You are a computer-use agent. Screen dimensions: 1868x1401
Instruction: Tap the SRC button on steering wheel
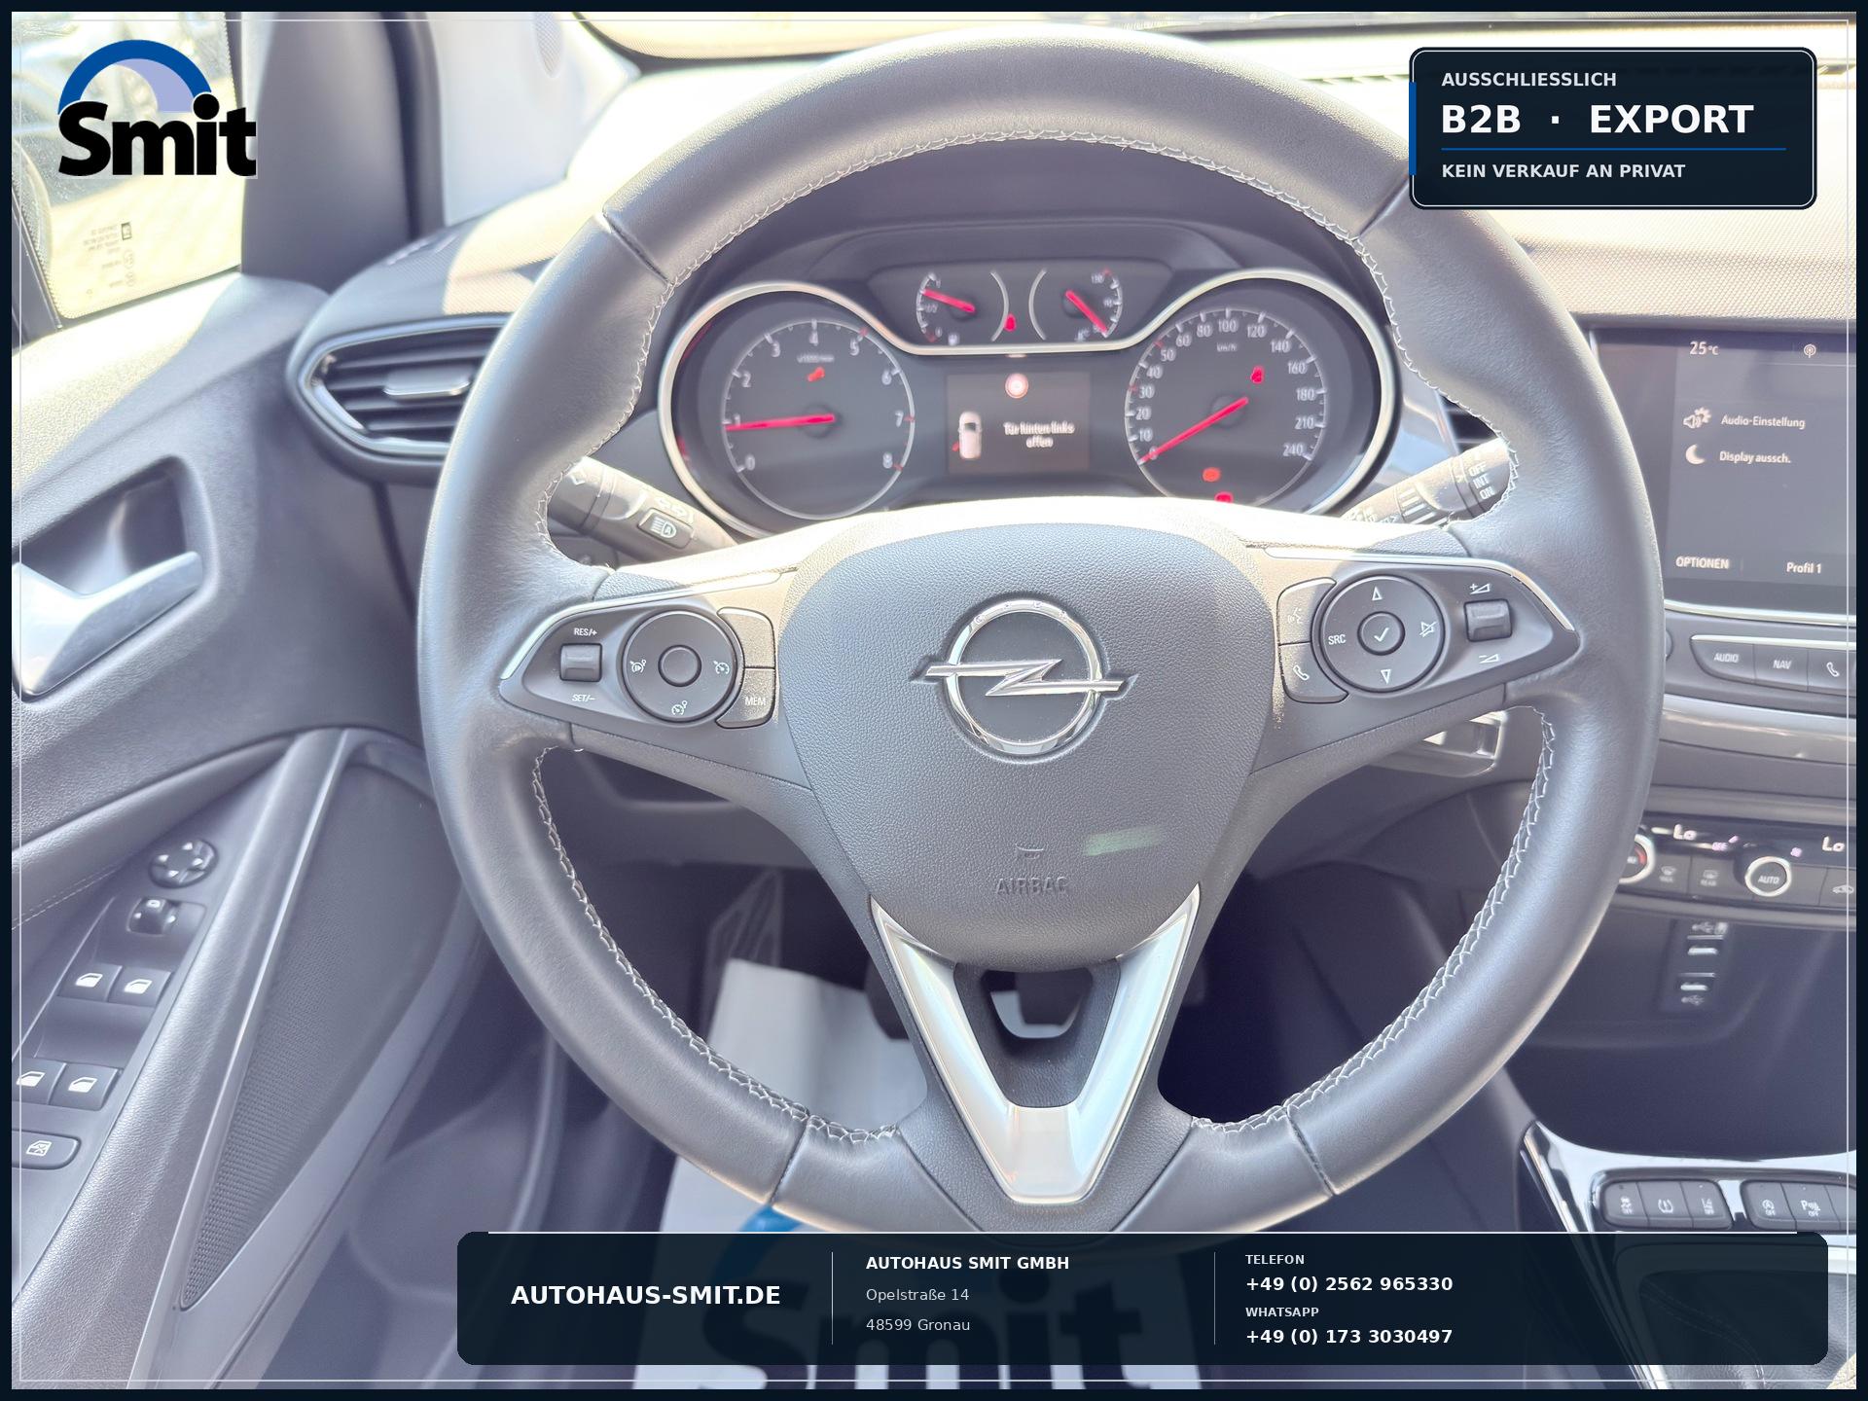pyautogui.click(x=1337, y=639)
